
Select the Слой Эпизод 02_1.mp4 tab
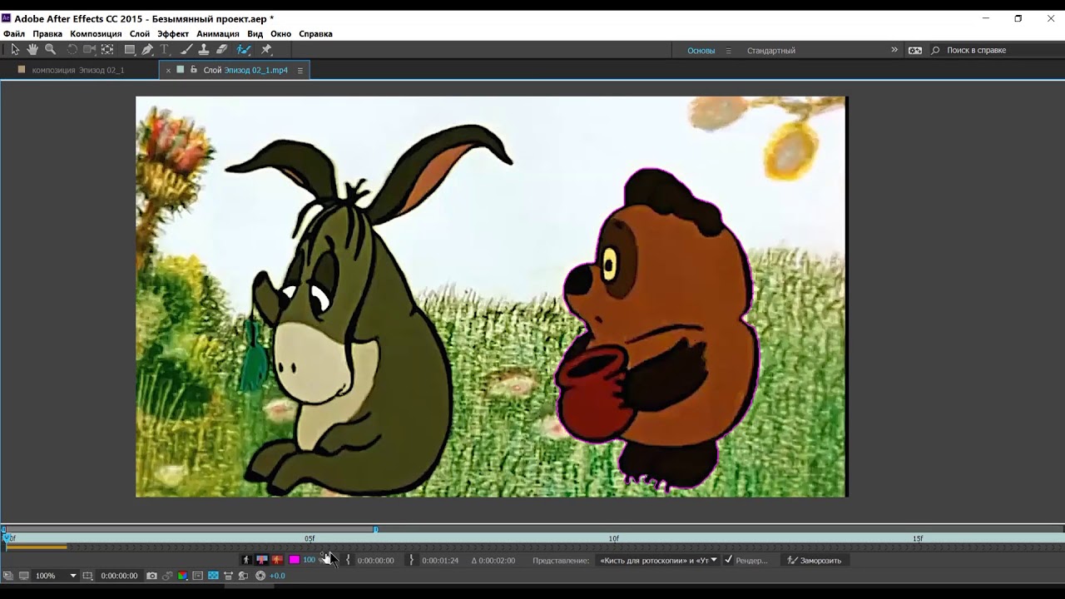pyautogui.click(x=245, y=71)
